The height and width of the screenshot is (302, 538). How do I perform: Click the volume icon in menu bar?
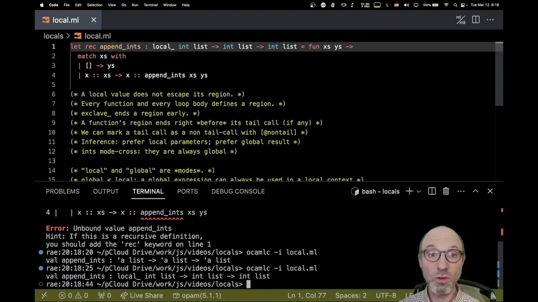pyautogui.click(x=406, y=5)
